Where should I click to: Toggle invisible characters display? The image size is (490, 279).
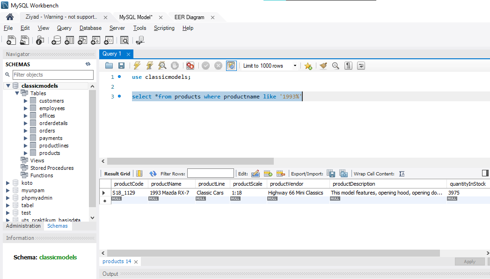coord(349,66)
